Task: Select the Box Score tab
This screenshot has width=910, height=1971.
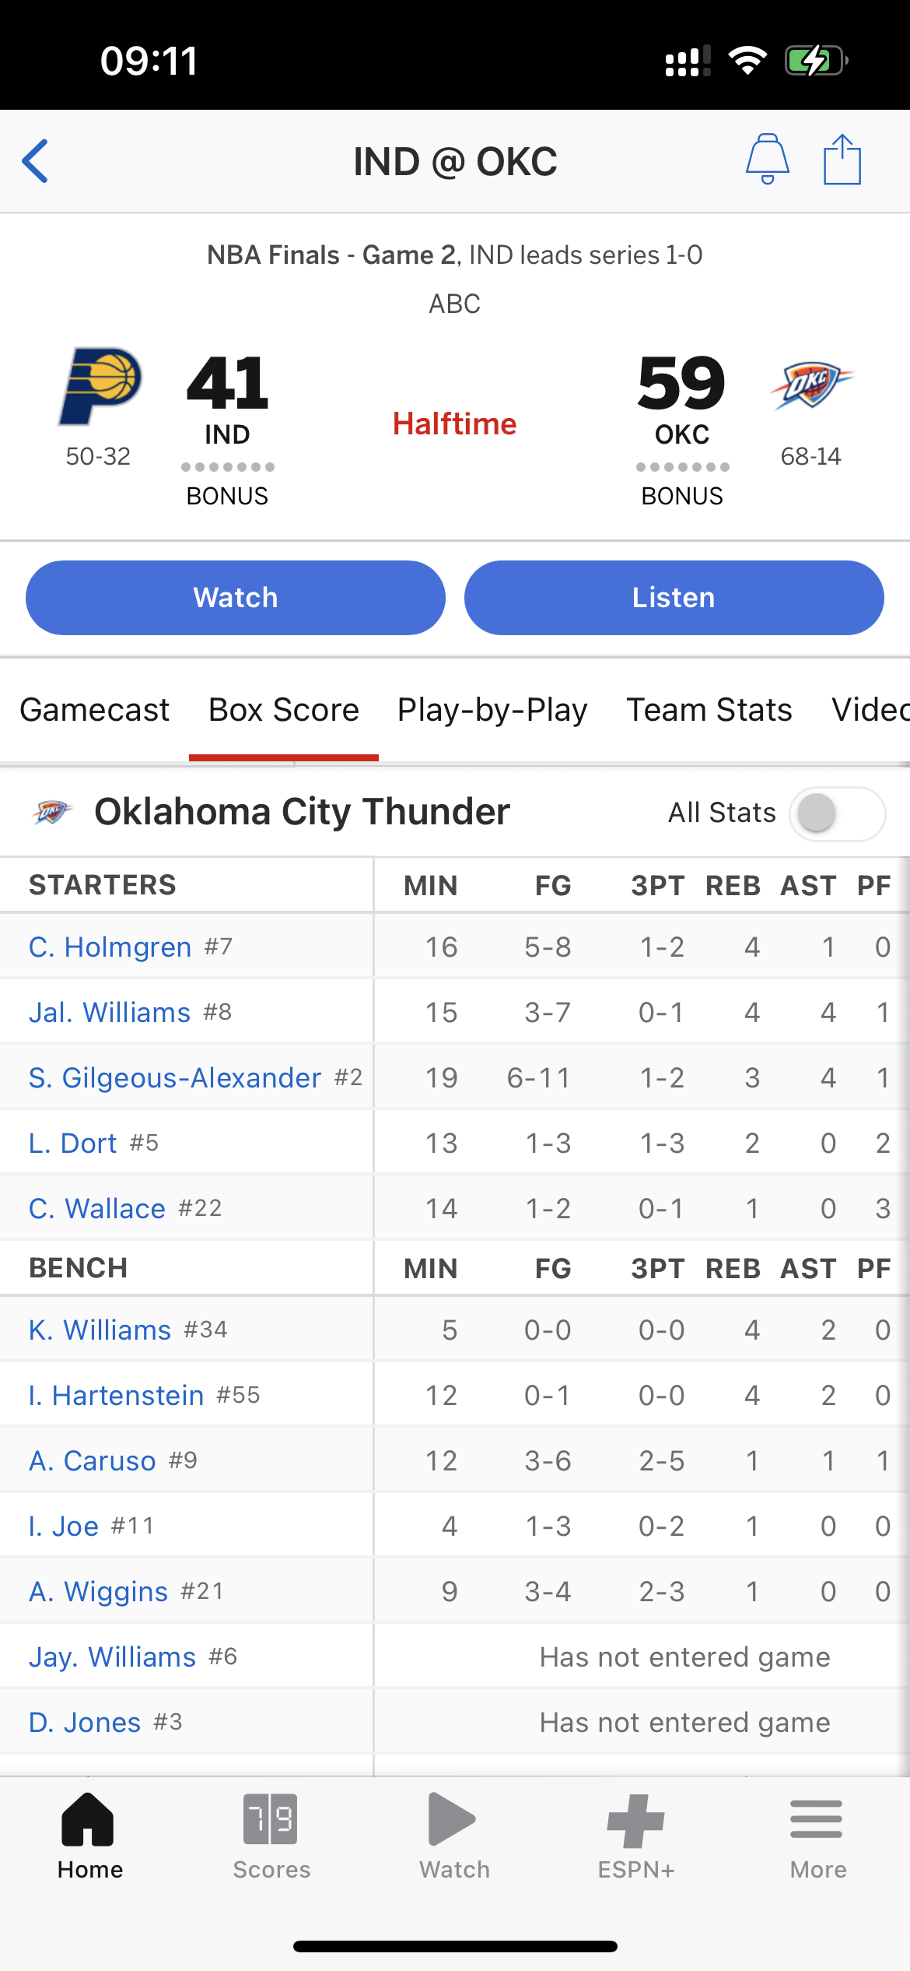Action: [x=284, y=710]
